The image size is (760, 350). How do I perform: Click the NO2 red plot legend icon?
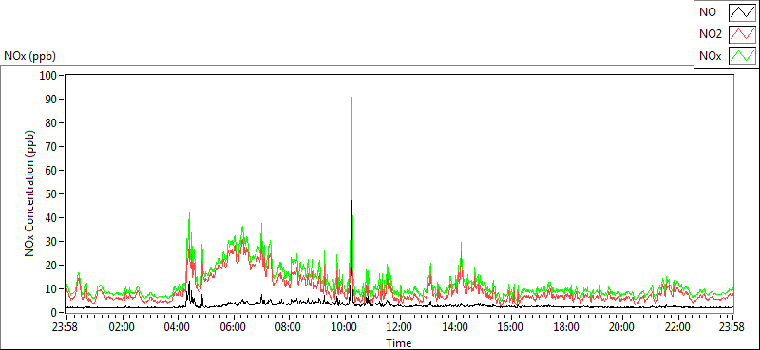(743, 34)
